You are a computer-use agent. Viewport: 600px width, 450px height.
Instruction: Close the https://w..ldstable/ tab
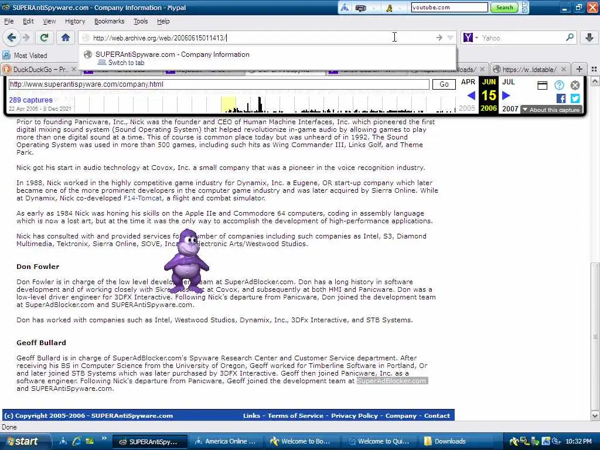tap(564, 69)
